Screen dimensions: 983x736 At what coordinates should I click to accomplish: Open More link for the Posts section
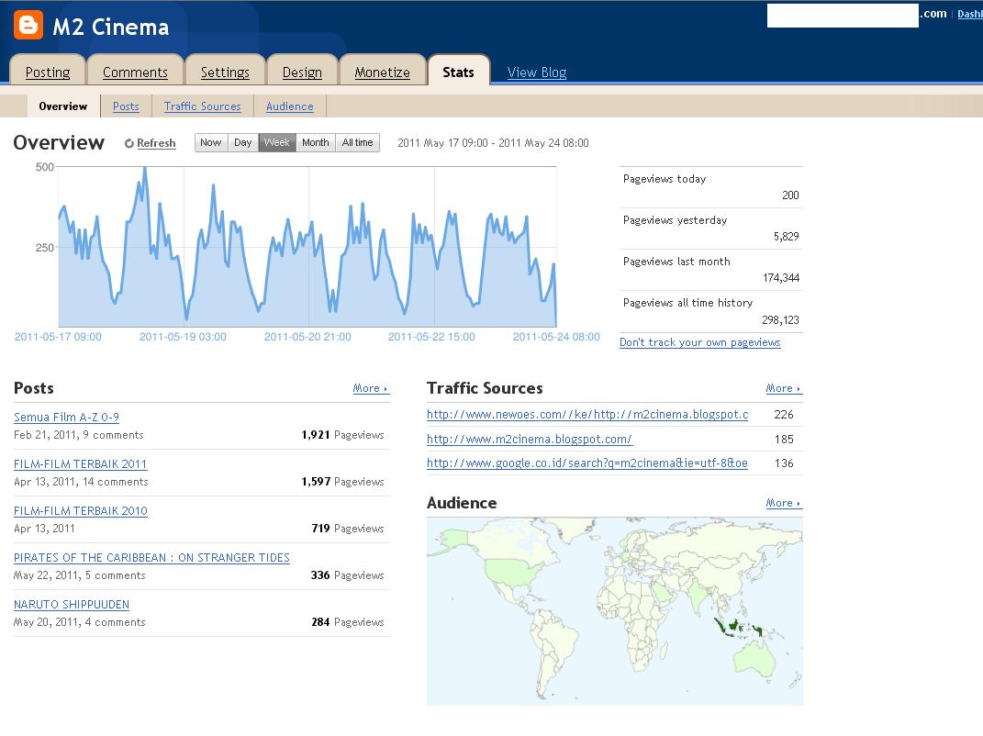point(370,388)
